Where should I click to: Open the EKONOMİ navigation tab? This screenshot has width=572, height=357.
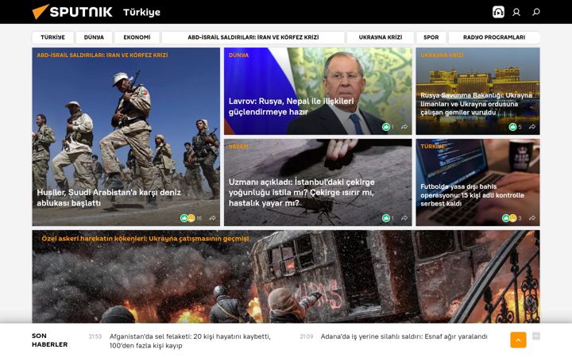tap(137, 37)
